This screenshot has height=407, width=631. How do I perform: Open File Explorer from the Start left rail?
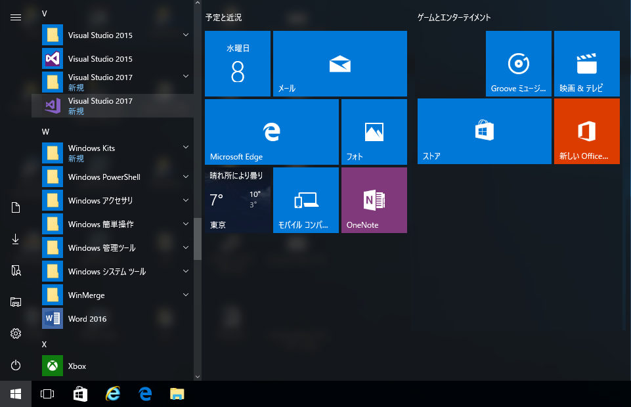point(16,302)
